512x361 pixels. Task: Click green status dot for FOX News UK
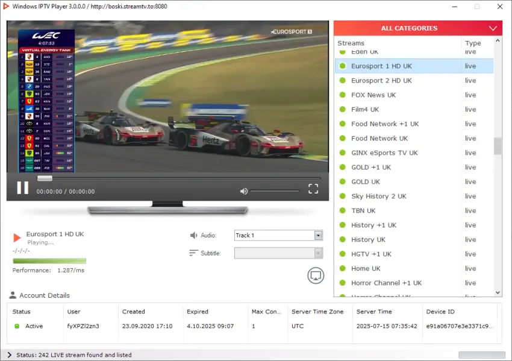tap(343, 95)
